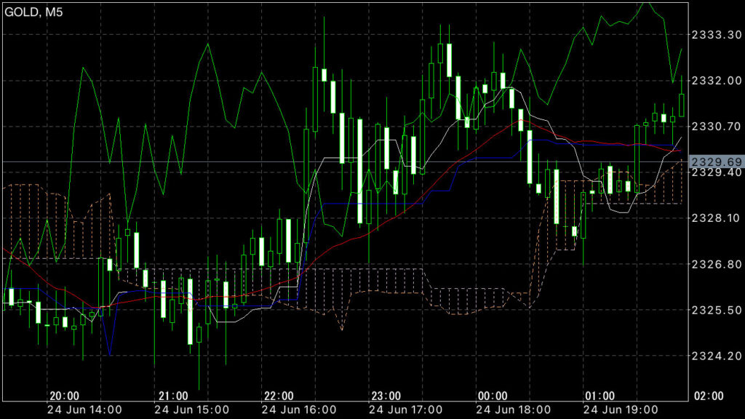Click the 23:00 time label

386,396
